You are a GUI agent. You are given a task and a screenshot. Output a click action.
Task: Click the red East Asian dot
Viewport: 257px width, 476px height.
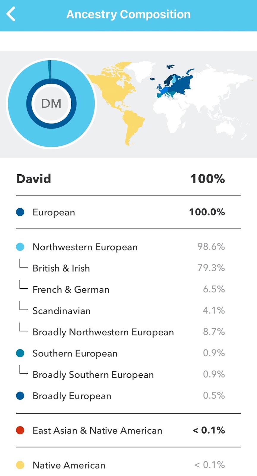[20, 430]
